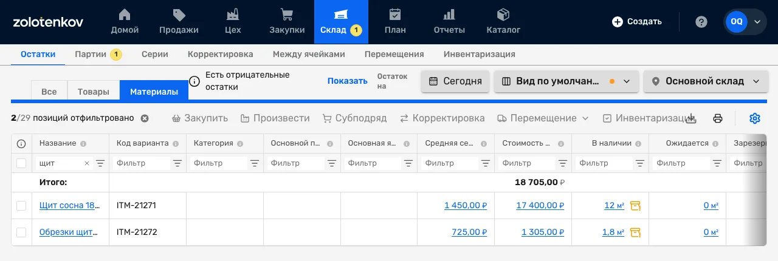The height and width of the screenshot is (261, 778).
Task: Select the Все filter tab
Action: click(x=49, y=92)
